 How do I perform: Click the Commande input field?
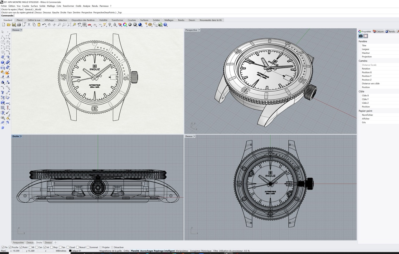206,16
